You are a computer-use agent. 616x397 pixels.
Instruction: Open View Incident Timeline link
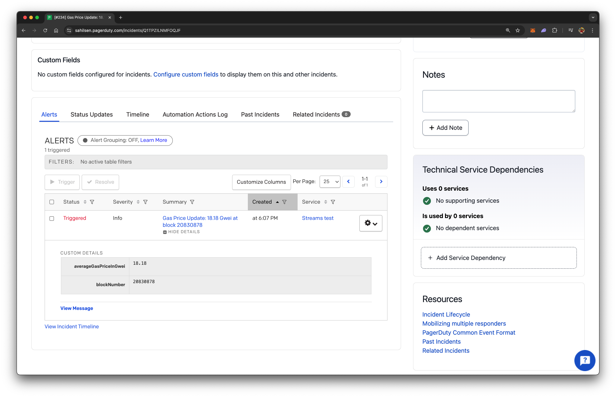pos(72,327)
